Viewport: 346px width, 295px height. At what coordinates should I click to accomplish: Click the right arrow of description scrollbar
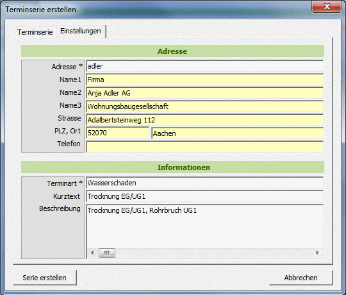coord(317,253)
